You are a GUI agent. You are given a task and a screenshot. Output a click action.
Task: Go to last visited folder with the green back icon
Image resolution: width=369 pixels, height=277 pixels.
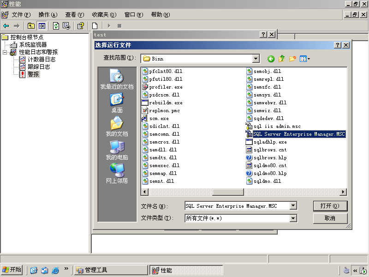pos(271,59)
